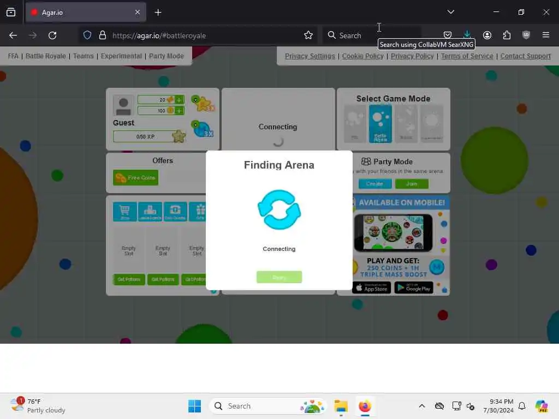Switch to Party Mode in the top menu
The image size is (559, 419).
tap(166, 56)
